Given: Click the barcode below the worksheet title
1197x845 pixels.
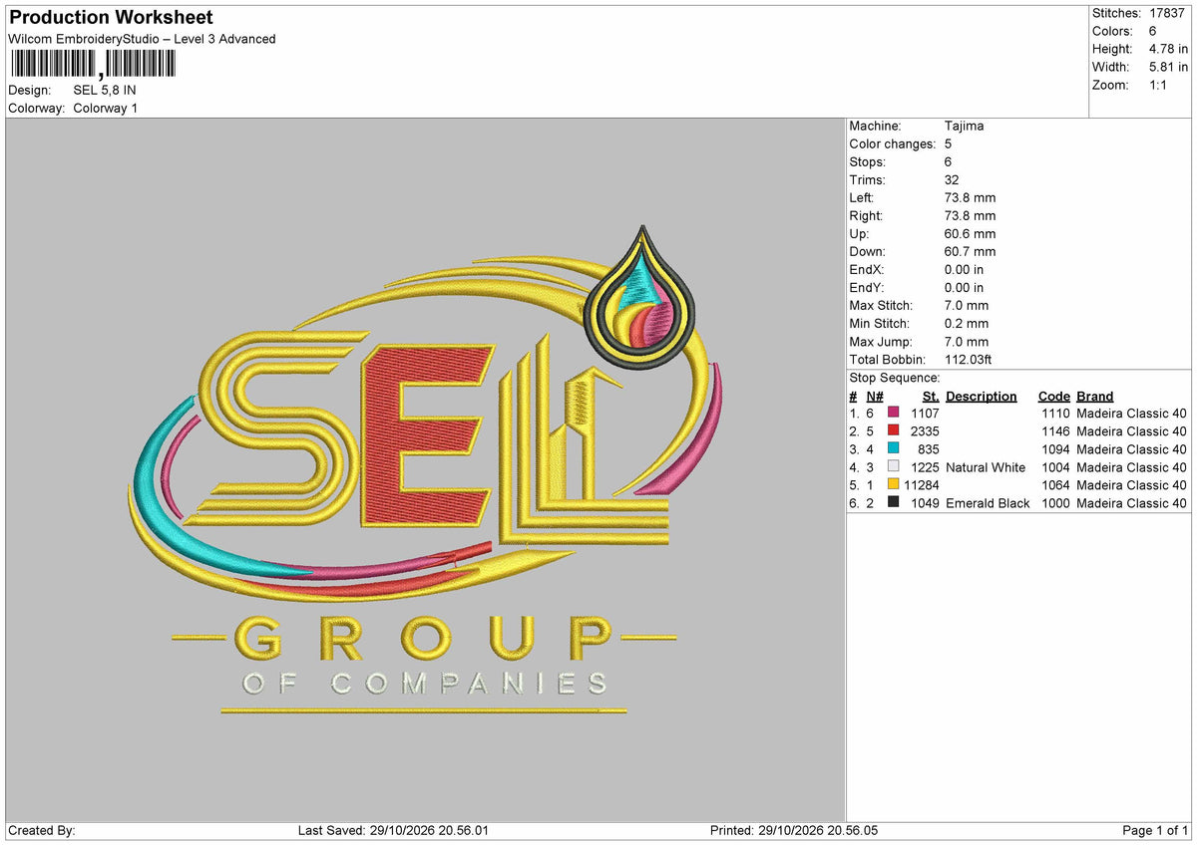Looking at the screenshot, I should 93,65.
